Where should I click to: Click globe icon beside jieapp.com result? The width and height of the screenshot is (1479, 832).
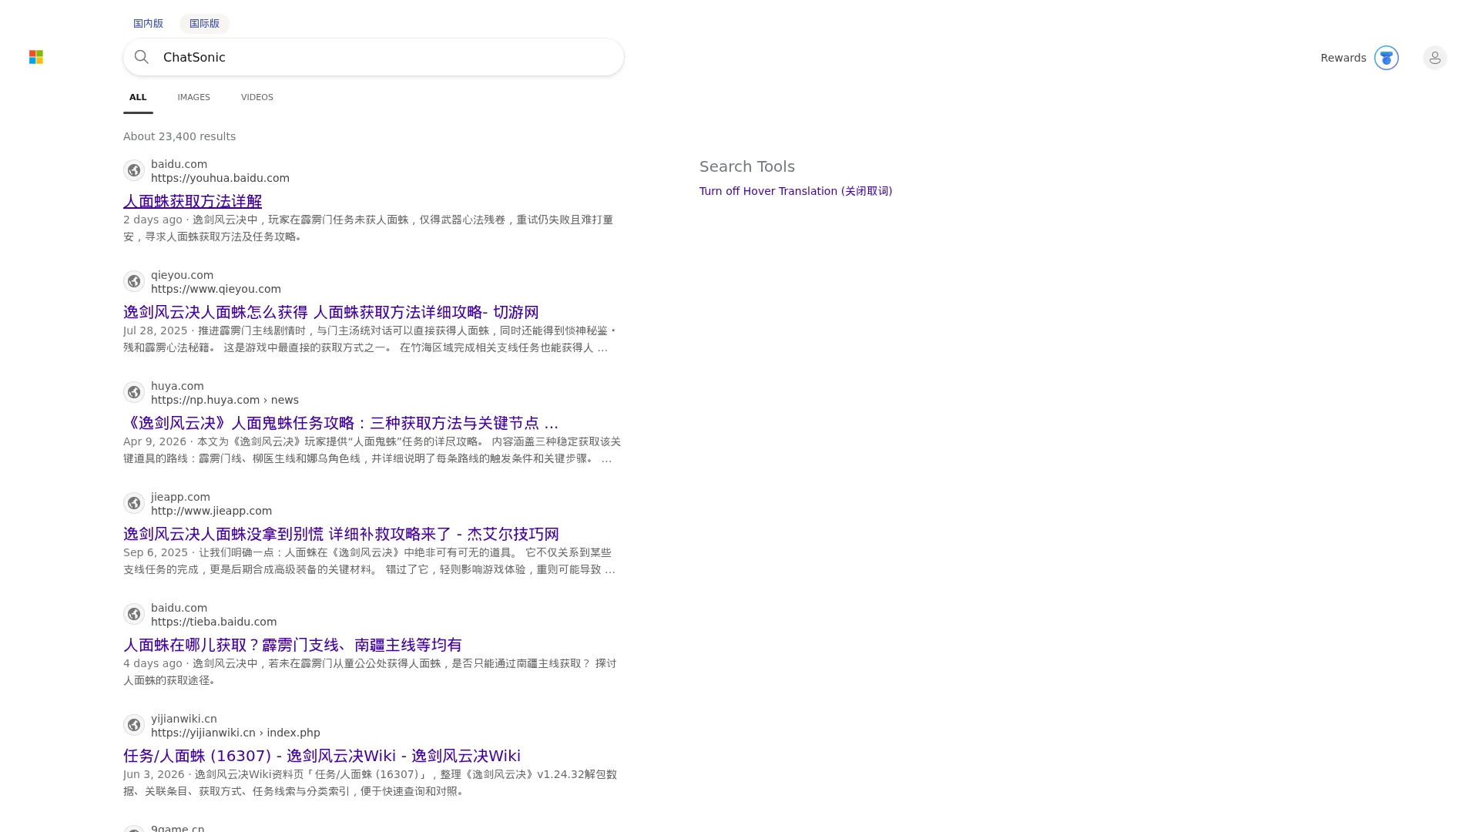click(x=134, y=503)
